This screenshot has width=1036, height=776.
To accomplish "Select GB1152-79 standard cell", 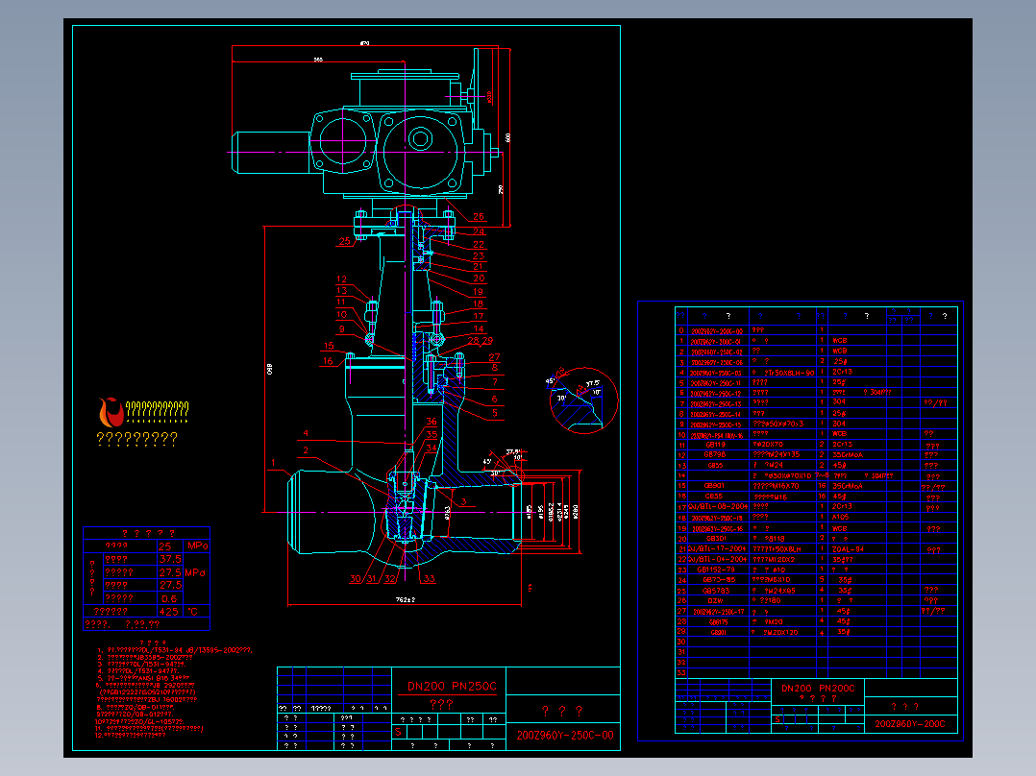I will (x=716, y=570).
